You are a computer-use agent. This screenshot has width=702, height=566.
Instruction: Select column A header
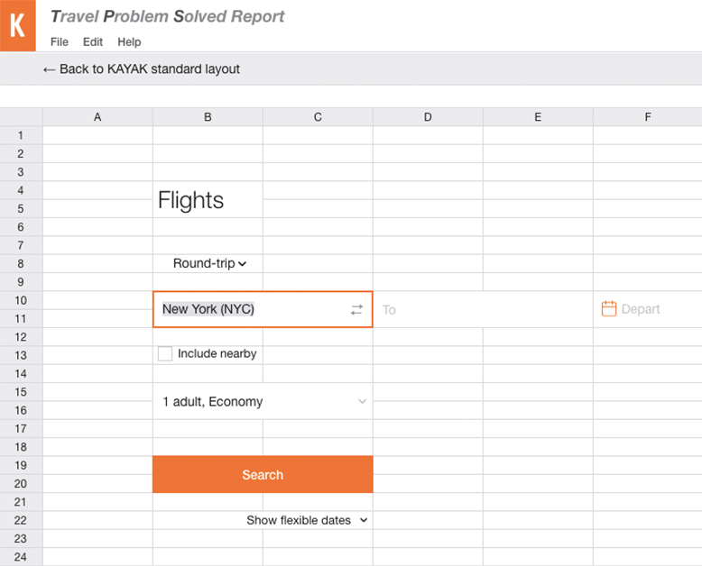[97, 117]
